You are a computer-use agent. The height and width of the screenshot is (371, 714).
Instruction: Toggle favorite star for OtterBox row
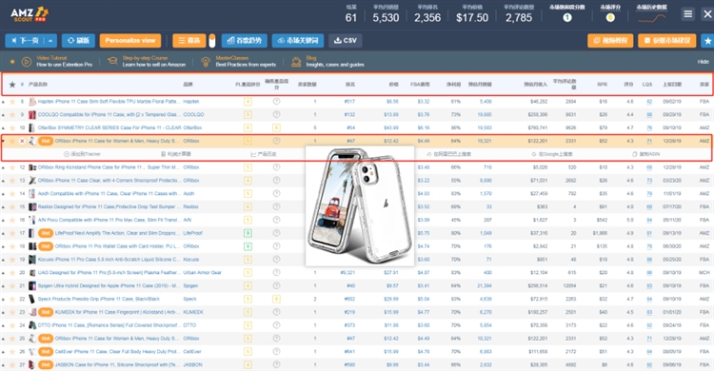12,127
